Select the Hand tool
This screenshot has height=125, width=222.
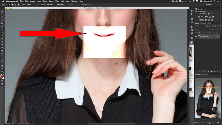coord(2,66)
